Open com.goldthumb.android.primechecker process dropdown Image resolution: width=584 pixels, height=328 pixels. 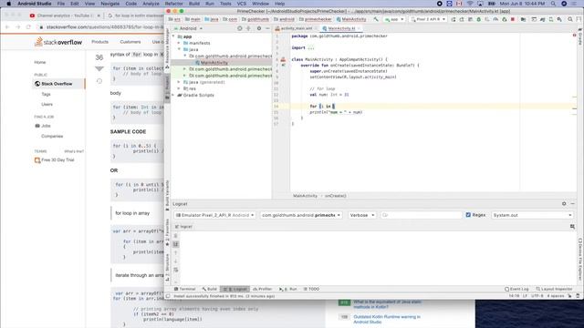pos(301,215)
